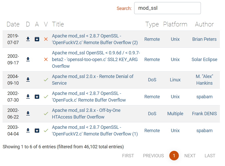View author Brian Peters
The width and height of the screenshot is (225, 166).
(204, 39)
